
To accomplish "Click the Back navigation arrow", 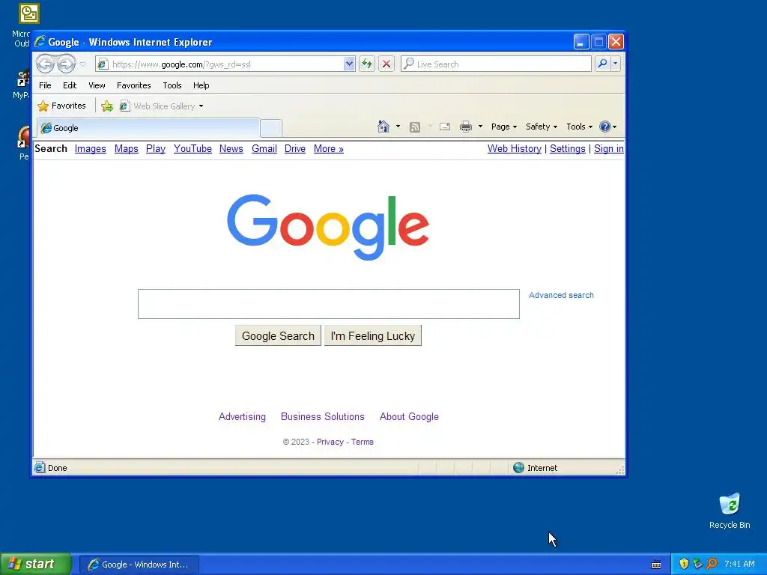I will [x=45, y=64].
